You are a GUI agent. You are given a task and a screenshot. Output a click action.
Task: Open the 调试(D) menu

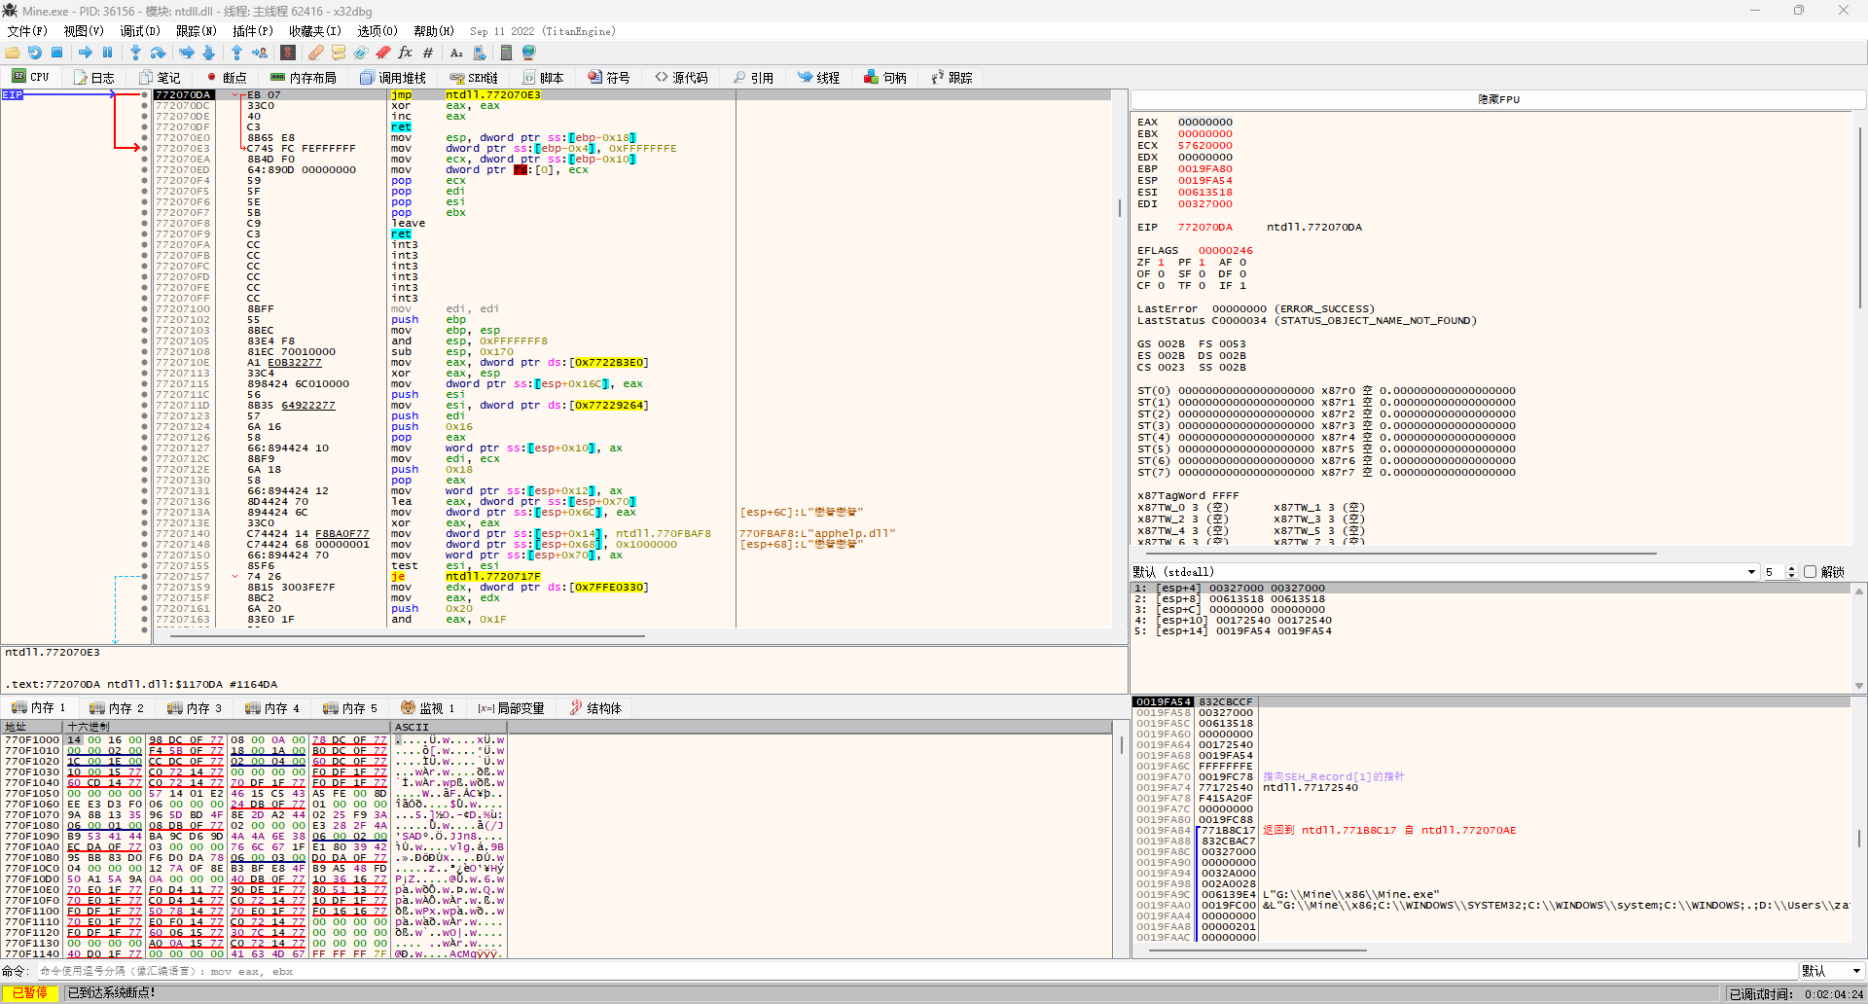pos(139,31)
